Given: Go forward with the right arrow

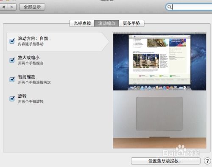Looking at the screenshot, I should (x=12, y=7).
